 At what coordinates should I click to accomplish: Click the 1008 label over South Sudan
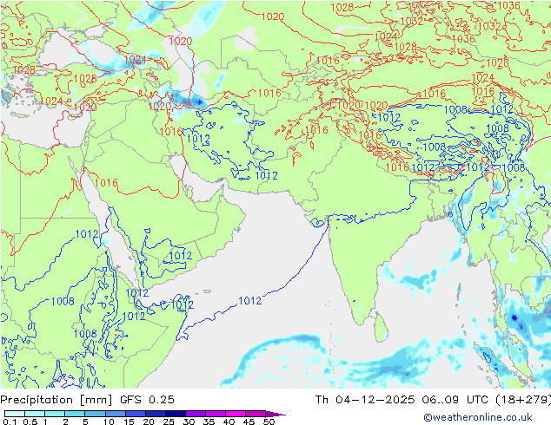pyautogui.click(x=85, y=333)
